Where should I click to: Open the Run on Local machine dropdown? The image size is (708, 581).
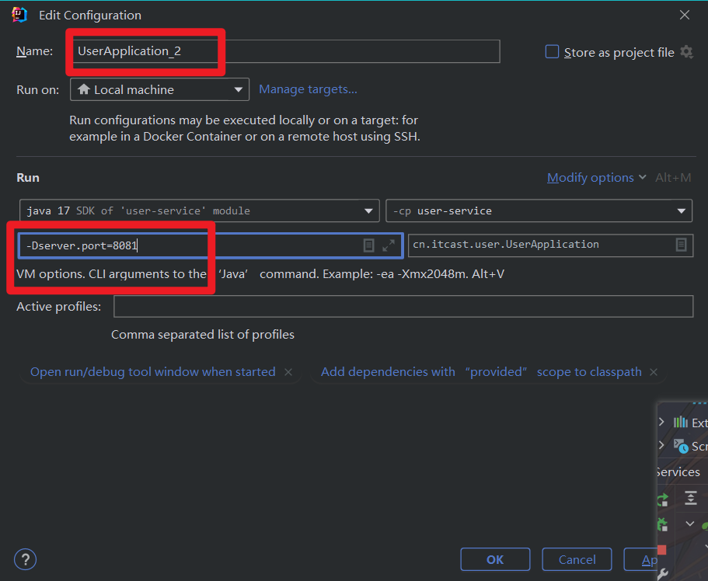click(x=159, y=90)
